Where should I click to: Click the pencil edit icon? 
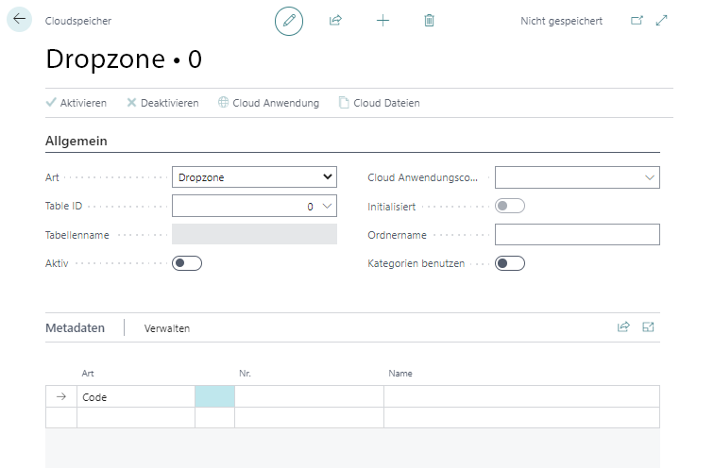289,20
